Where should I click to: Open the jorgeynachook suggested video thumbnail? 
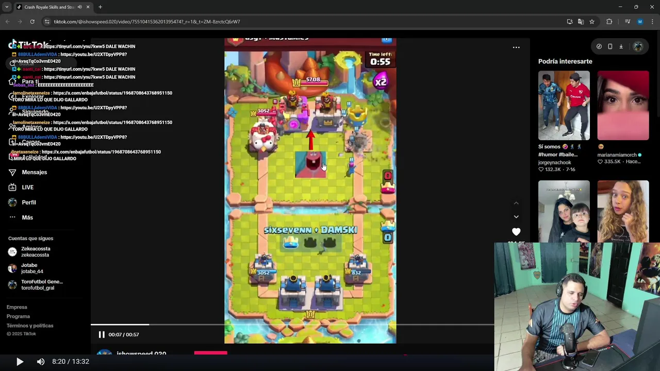point(564,106)
